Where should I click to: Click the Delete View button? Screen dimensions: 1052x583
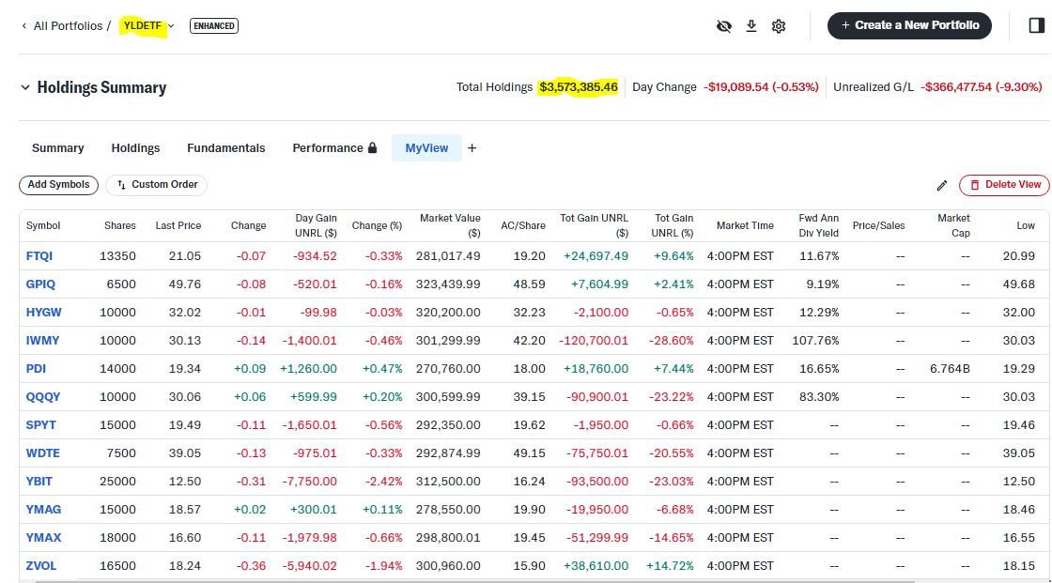[1004, 185]
